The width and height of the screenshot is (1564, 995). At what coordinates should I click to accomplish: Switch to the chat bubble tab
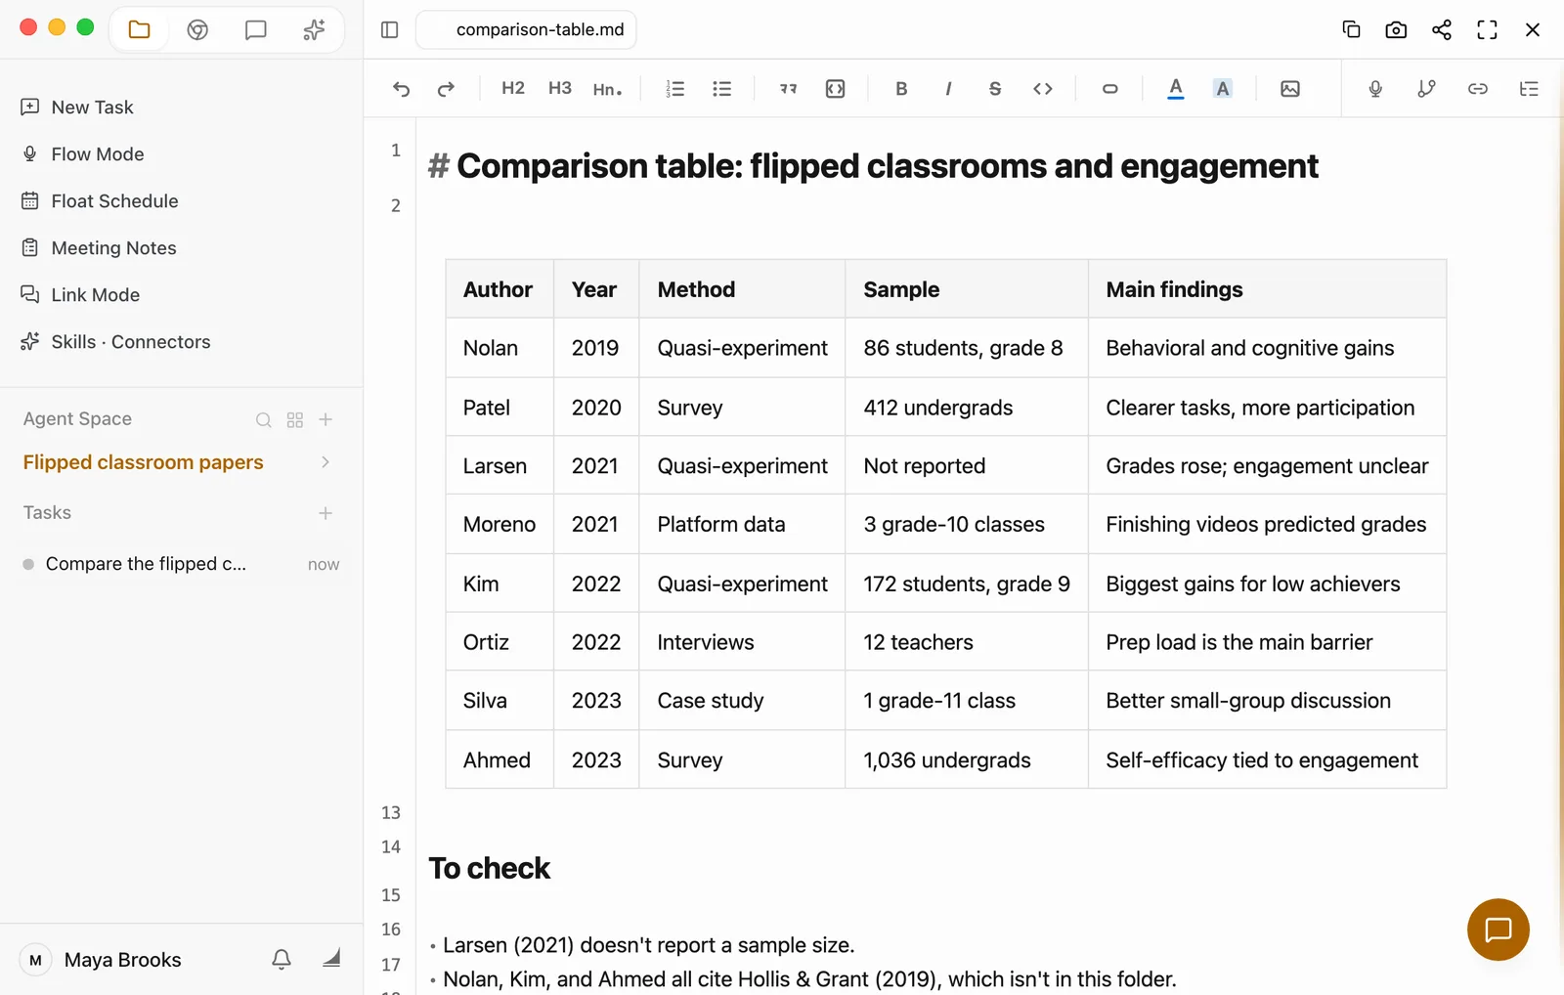[x=256, y=29]
